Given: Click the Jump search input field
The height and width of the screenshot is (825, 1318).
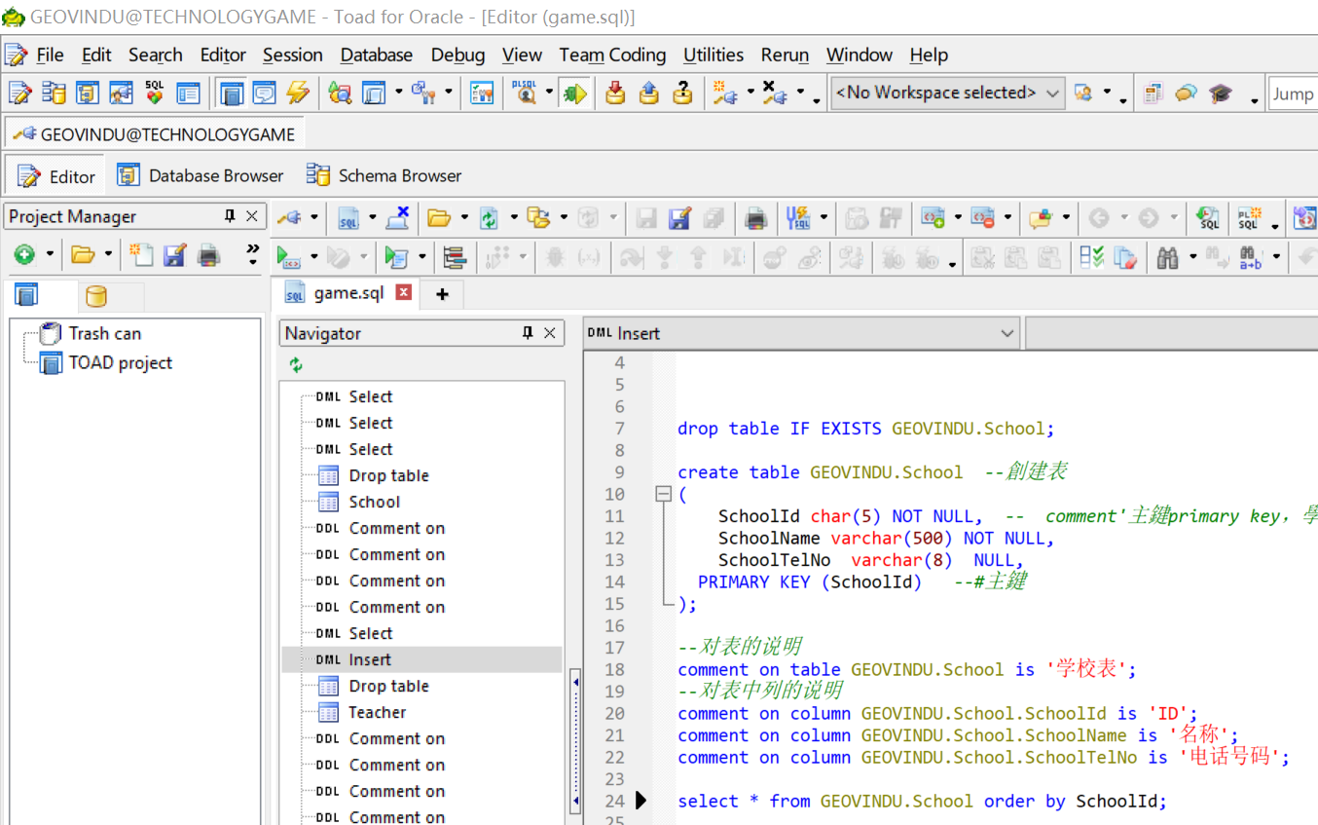Looking at the screenshot, I should coord(1293,94).
